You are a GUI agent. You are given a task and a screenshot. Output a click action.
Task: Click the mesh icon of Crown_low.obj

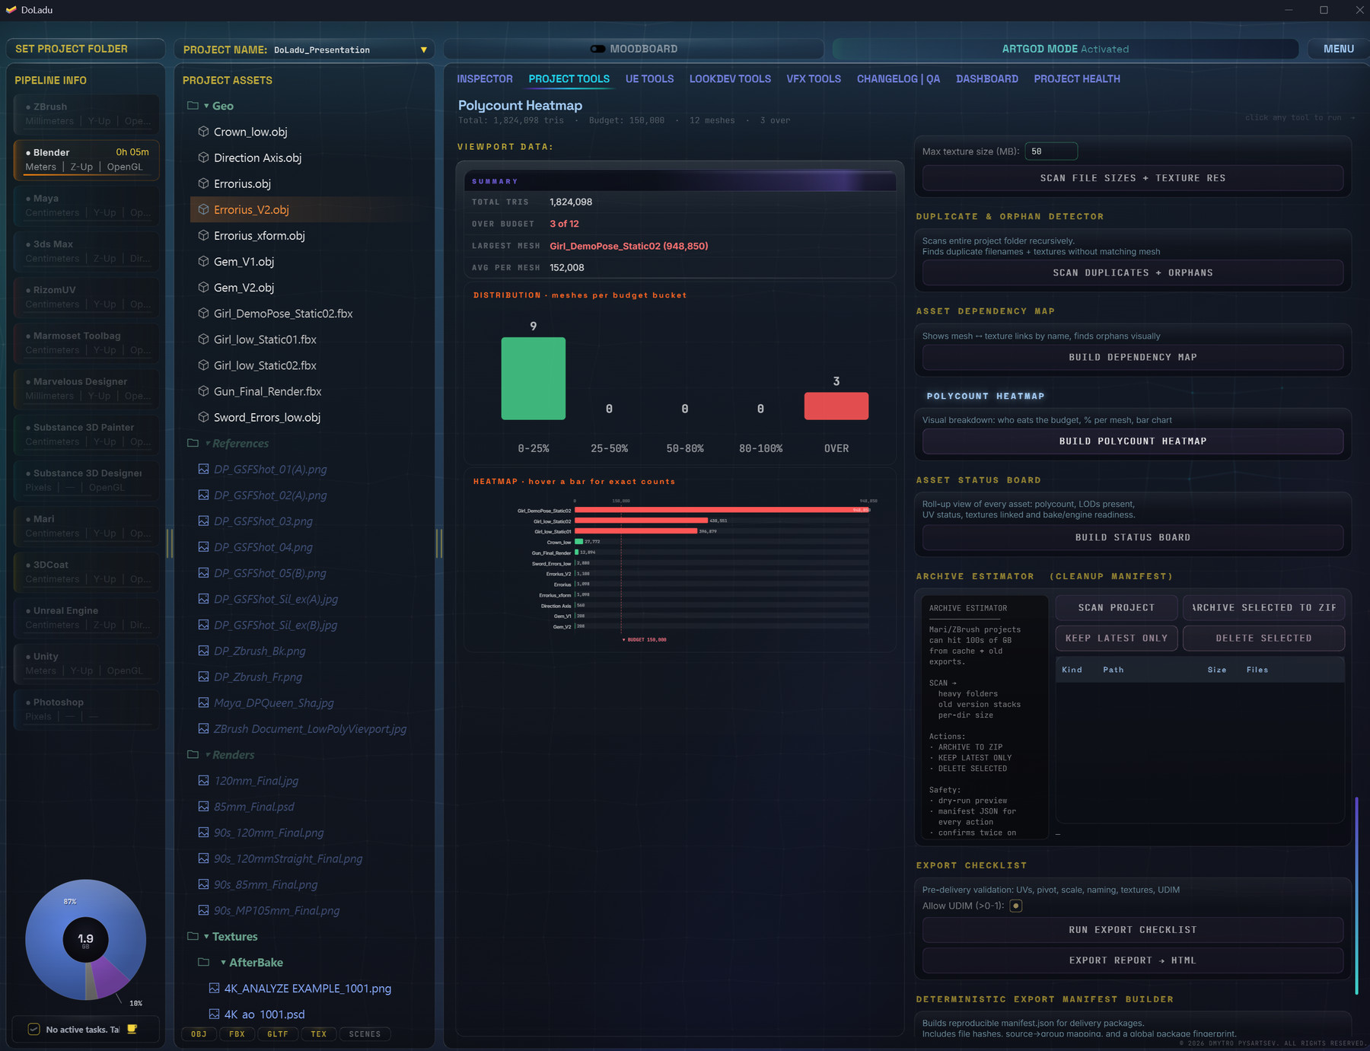click(x=203, y=132)
